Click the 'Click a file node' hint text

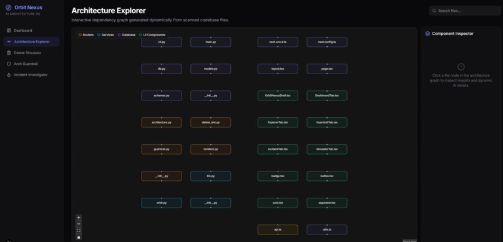coord(461,80)
